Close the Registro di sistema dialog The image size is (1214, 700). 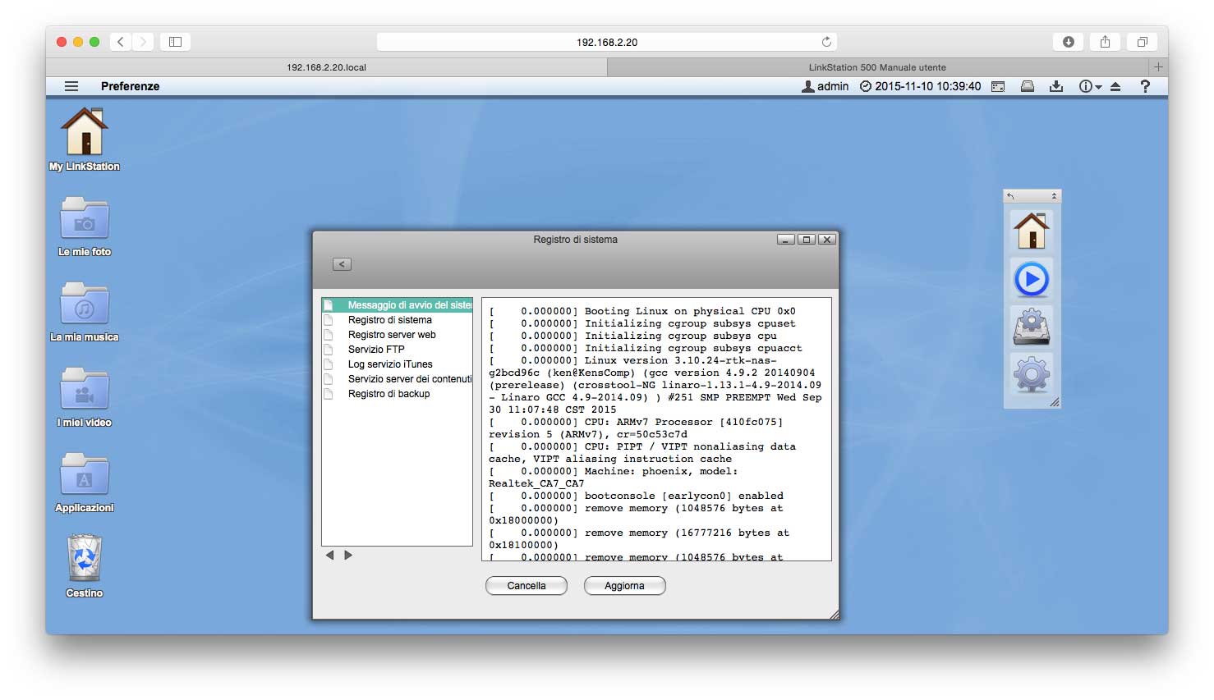coord(827,240)
